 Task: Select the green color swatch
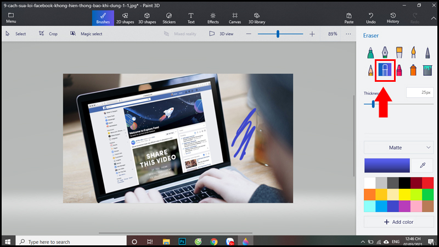428,195
